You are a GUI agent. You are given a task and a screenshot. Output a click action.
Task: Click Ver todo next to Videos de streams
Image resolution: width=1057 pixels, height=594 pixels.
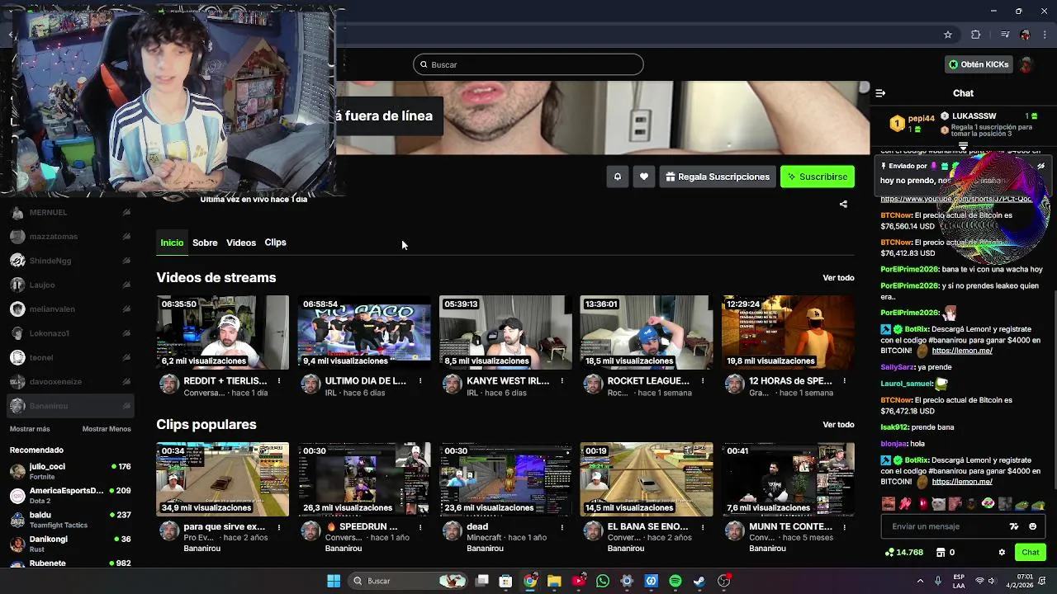[x=838, y=278]
